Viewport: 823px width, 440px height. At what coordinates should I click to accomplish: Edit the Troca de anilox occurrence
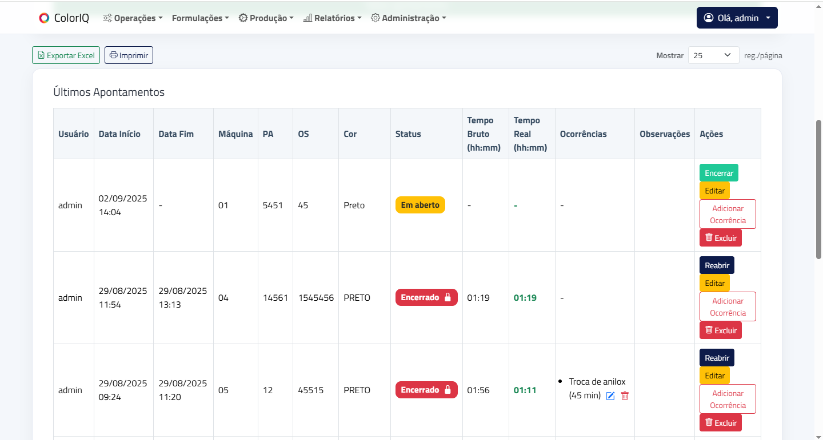pos(610,396)
